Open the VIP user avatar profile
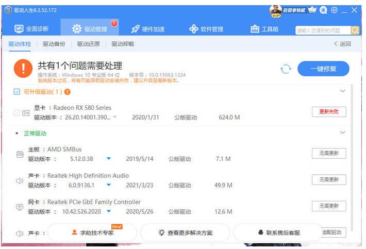Viewport: 366px width, 249px height. point(275,11)
